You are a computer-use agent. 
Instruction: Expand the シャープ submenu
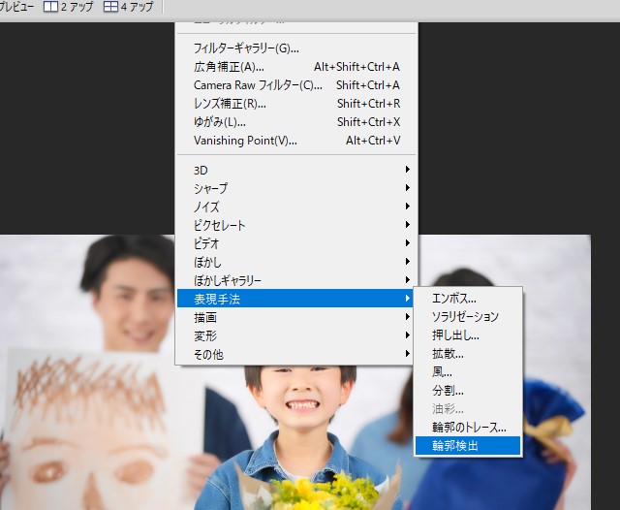coord(296,188)
